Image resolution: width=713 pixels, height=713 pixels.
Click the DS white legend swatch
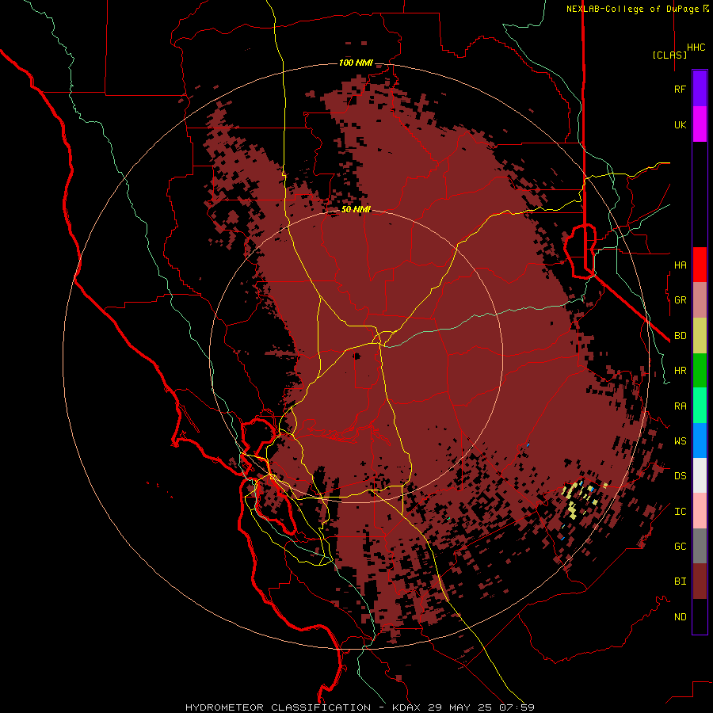(700, 475)
